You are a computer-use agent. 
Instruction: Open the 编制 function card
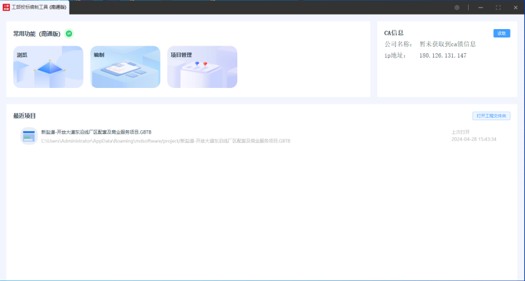(x=125, y=66)
